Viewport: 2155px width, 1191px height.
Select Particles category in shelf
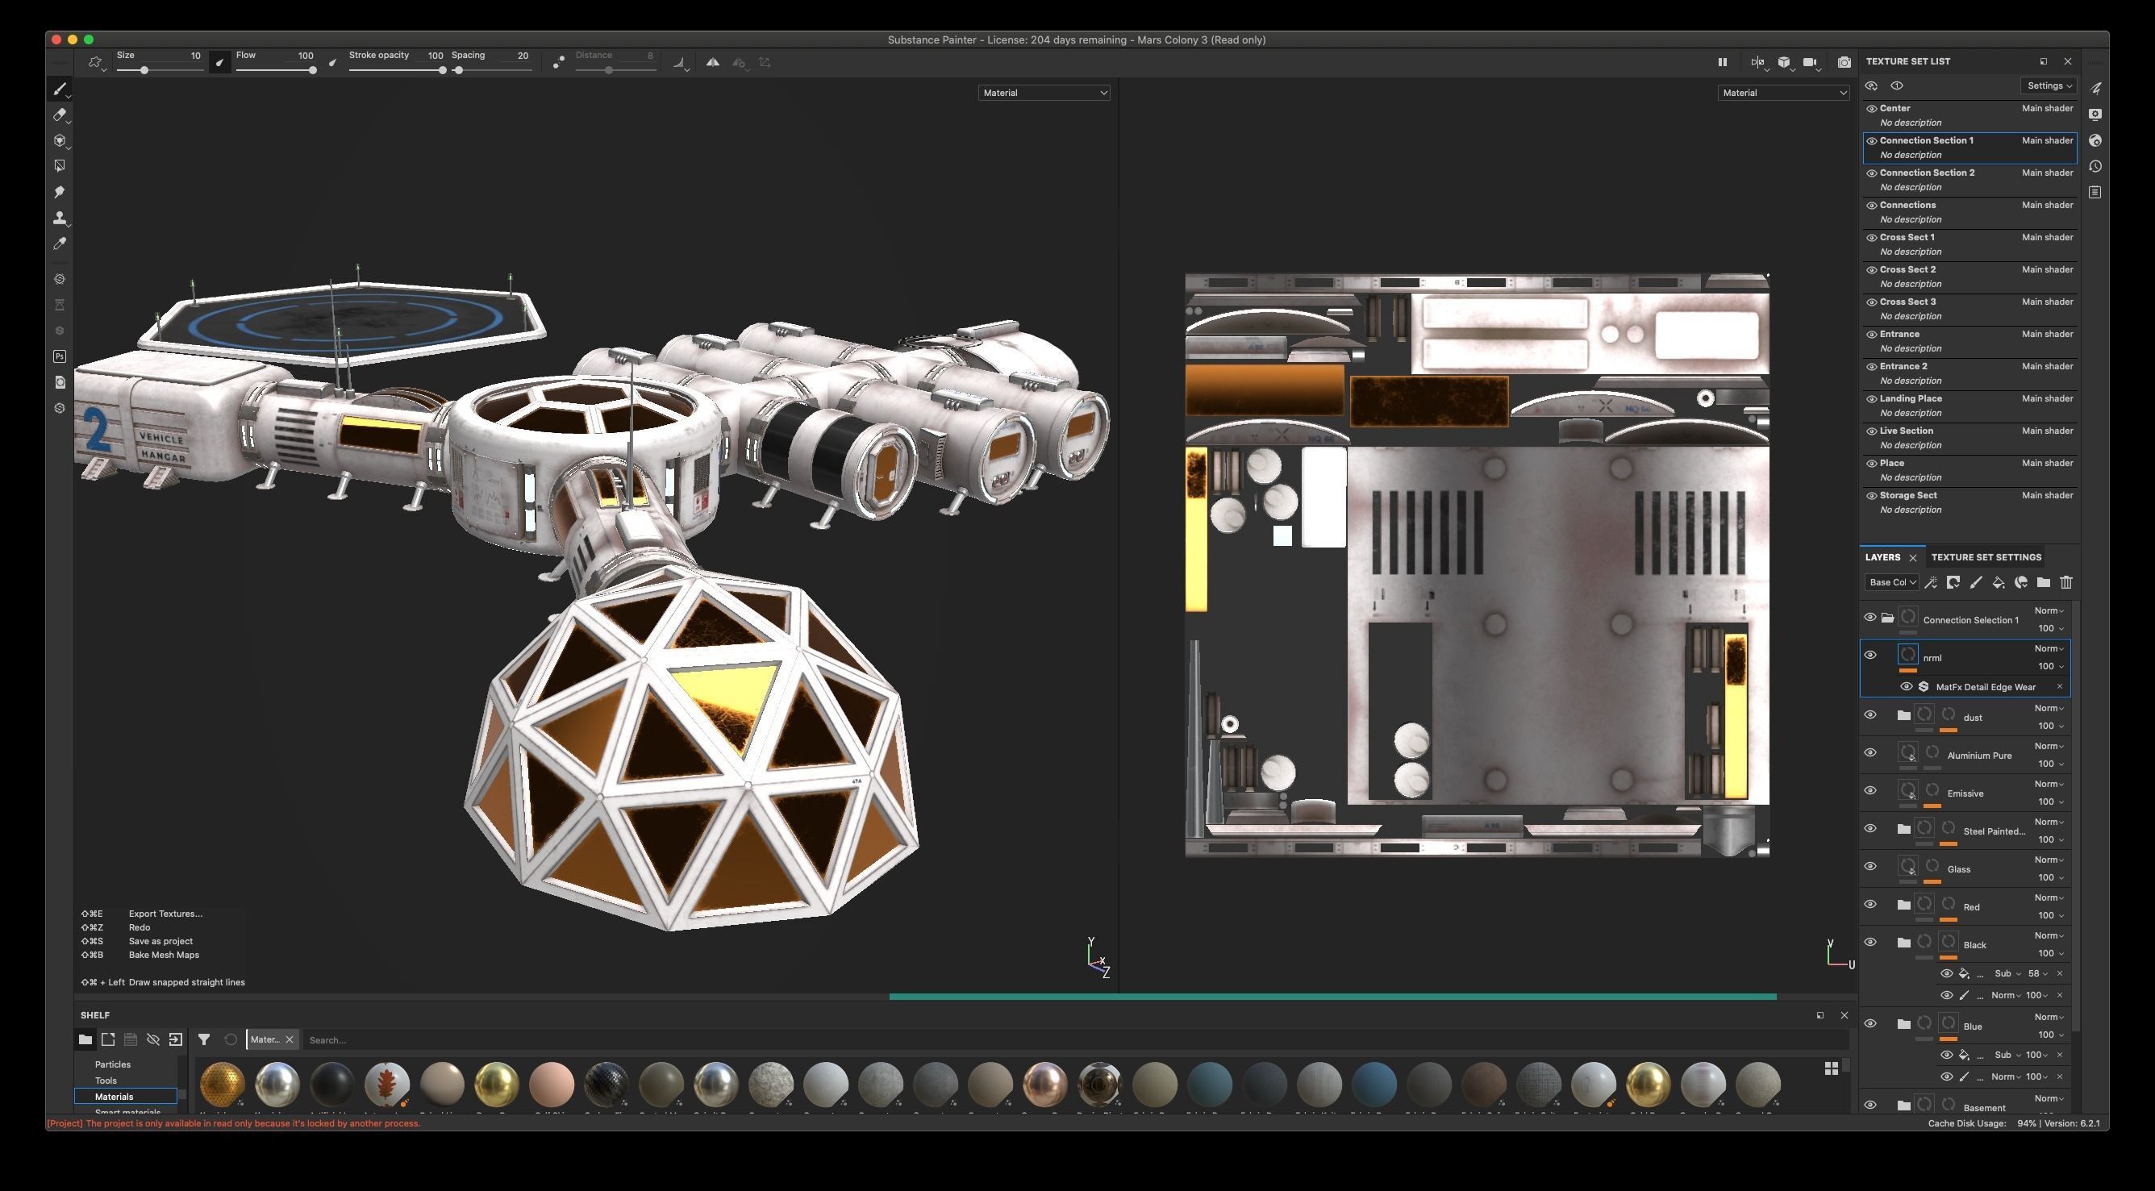coord(113,1064)
